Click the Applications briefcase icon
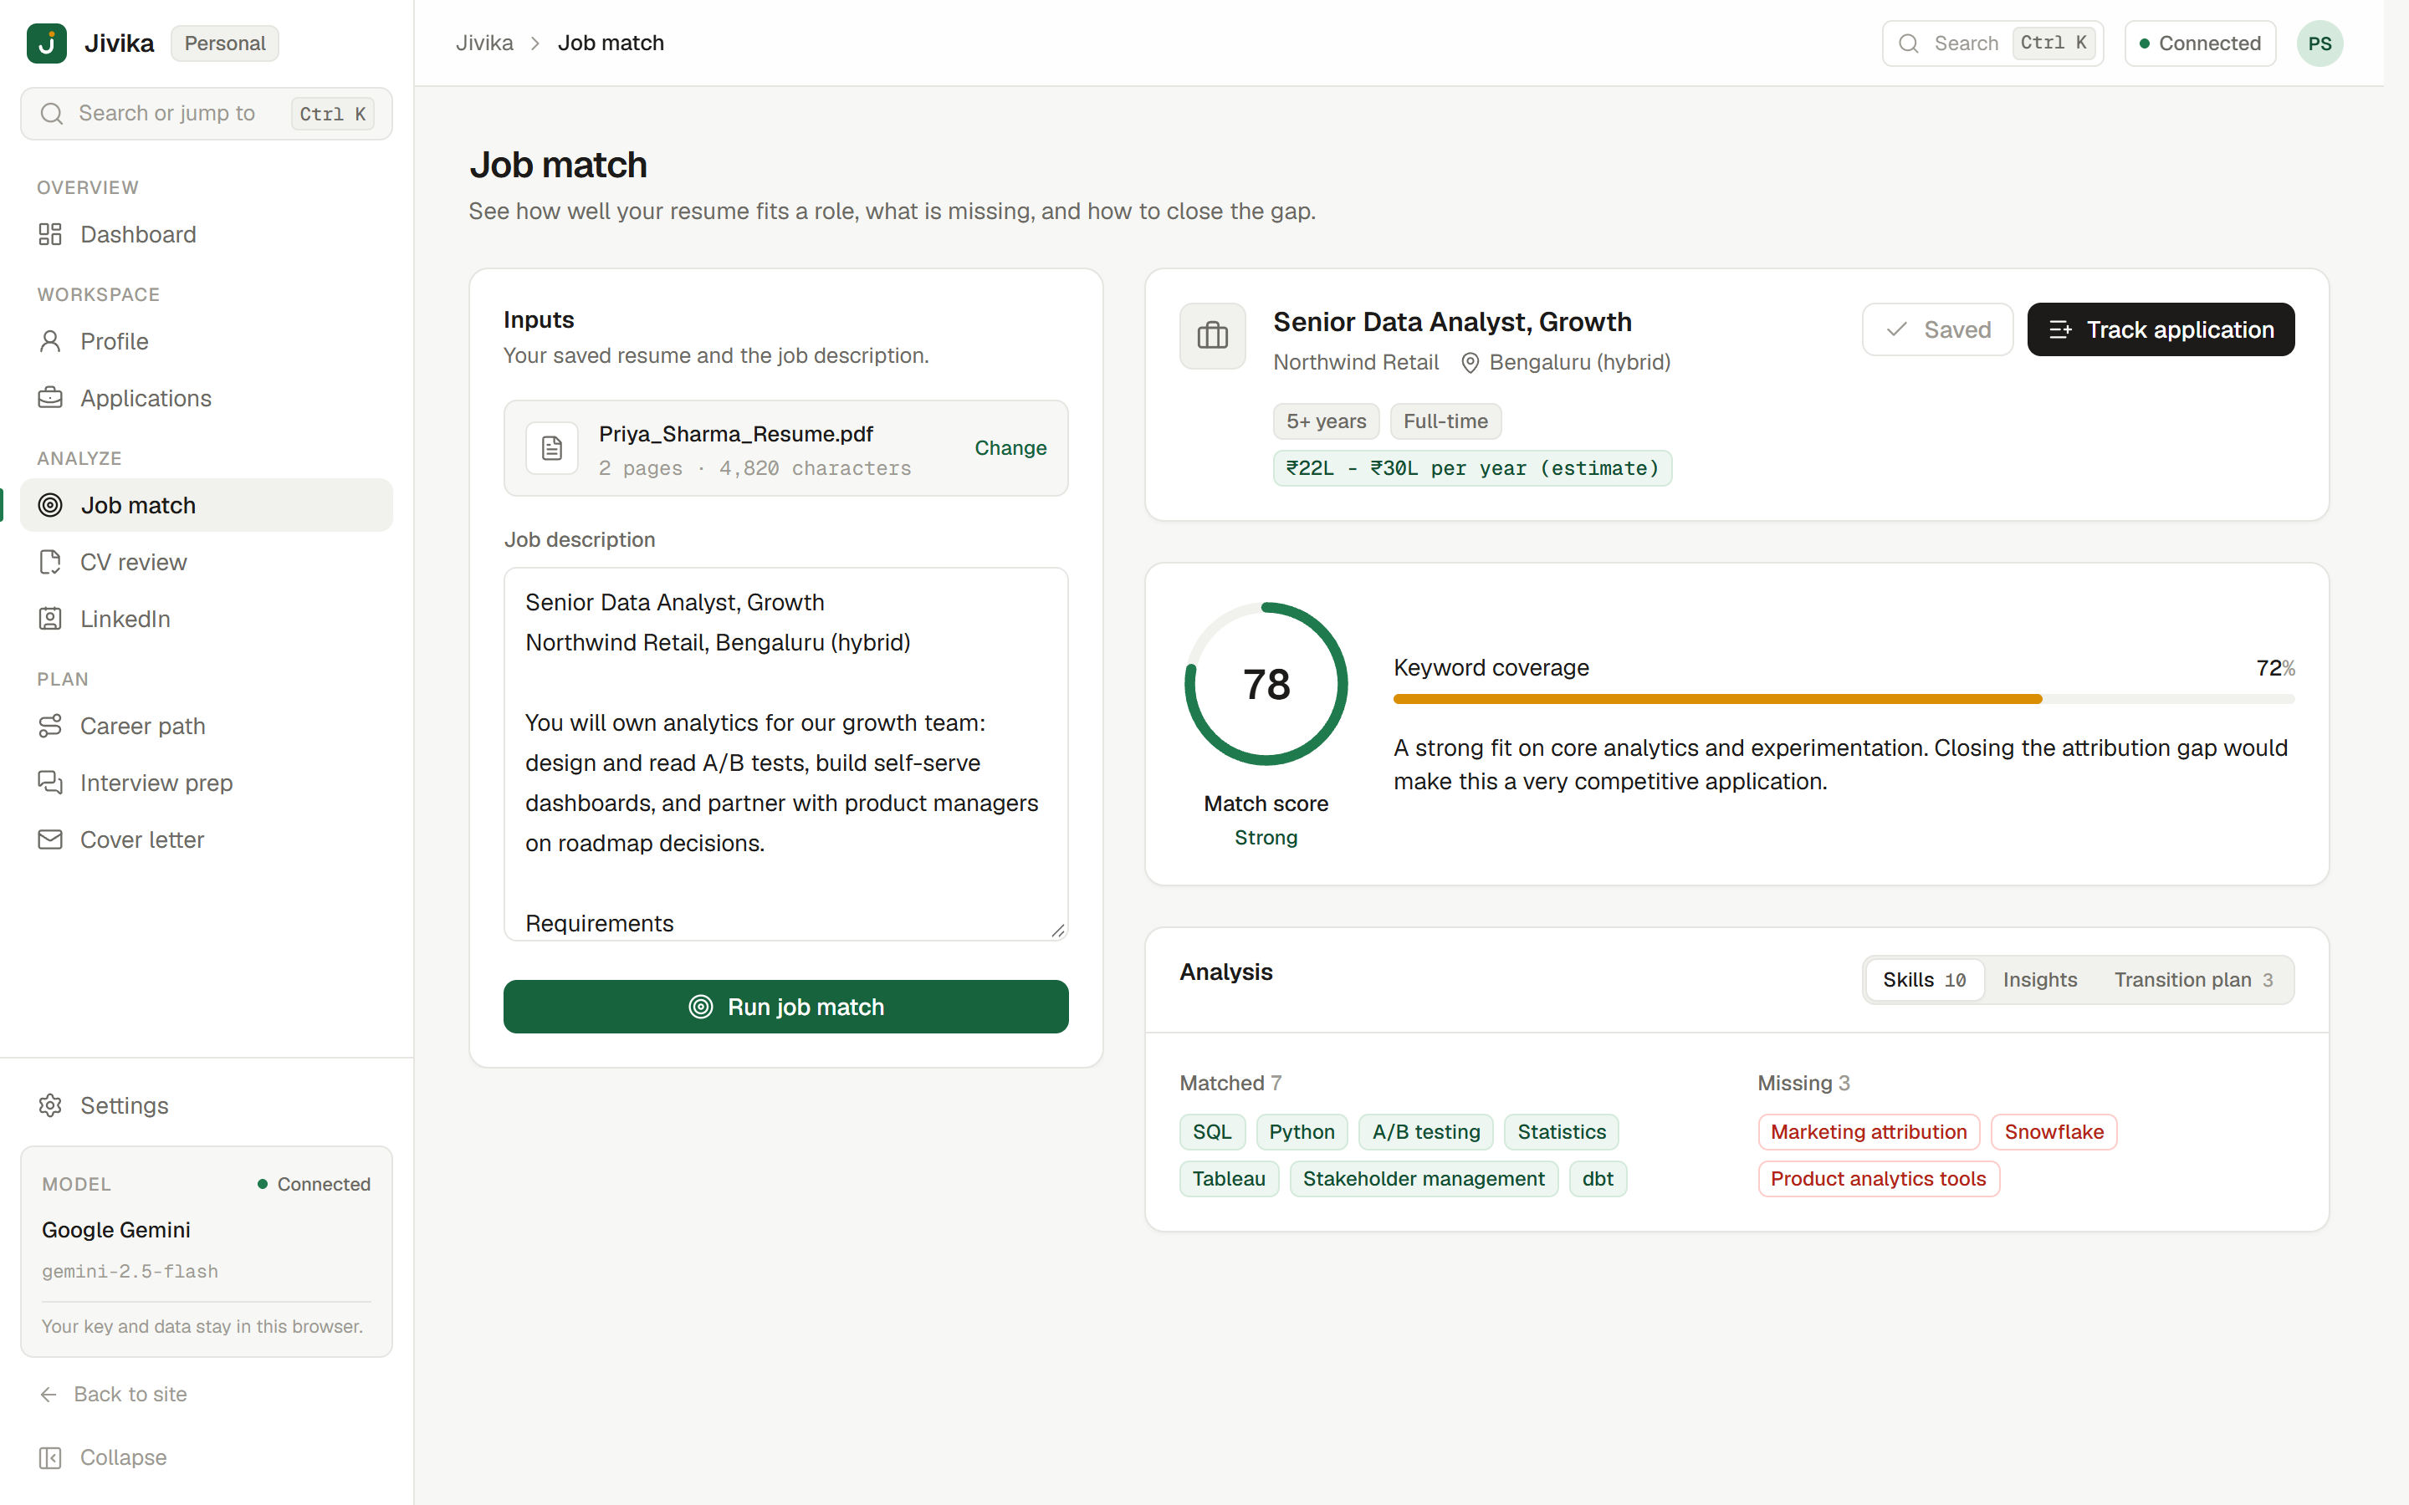 [x=50, y=398]
